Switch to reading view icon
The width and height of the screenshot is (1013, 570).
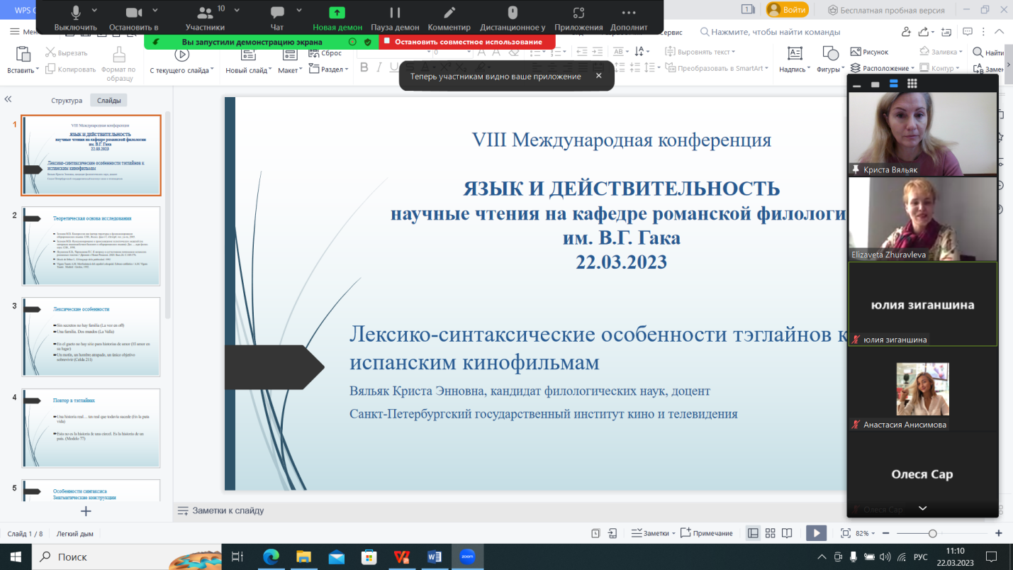tap(788, 533)
